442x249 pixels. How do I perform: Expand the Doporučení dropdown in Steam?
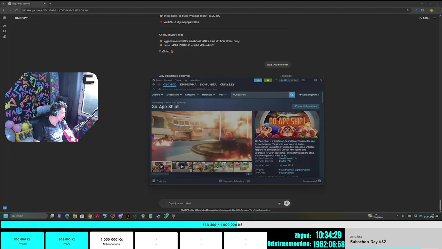(174, 95)
